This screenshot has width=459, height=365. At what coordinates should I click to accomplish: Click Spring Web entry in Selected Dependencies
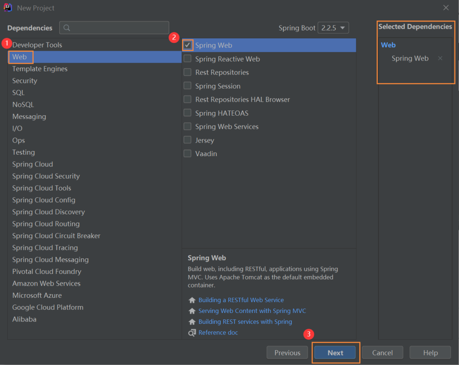410,58
